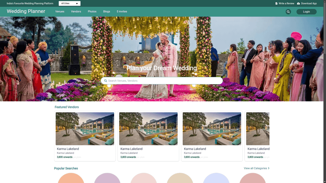Click magnifier icon inside hero search bar
Screen dimensions: 326x183
106,81
